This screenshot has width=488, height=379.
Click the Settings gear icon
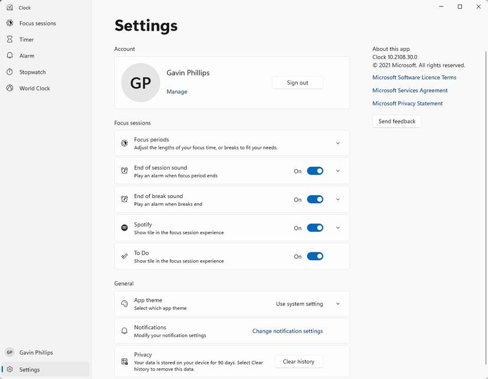tap(9, 370)
